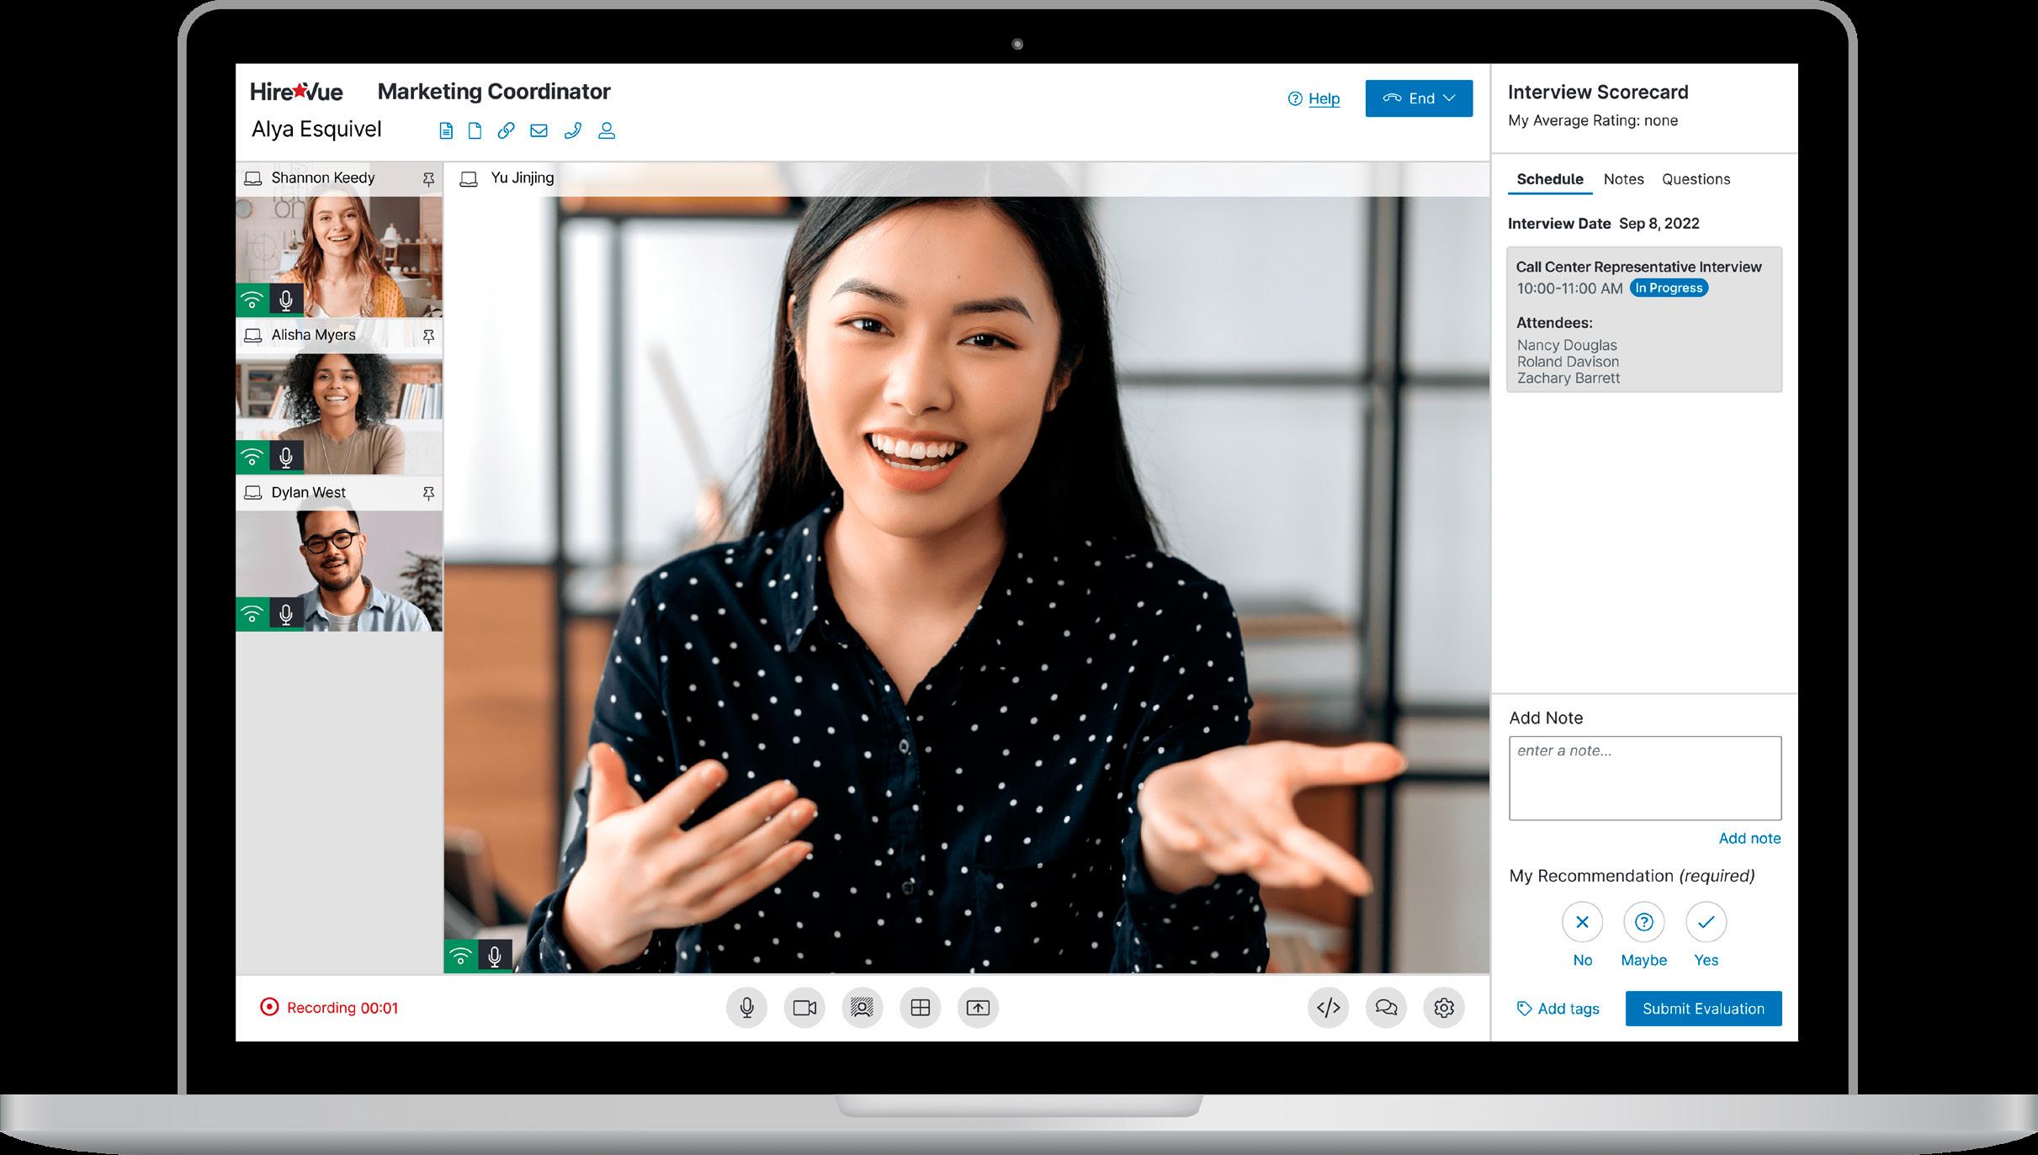Toggle background blur icon in bottom toolbar
Image resolution: width=2038 pixels, height=1155 pixels.
point(862,1007)
